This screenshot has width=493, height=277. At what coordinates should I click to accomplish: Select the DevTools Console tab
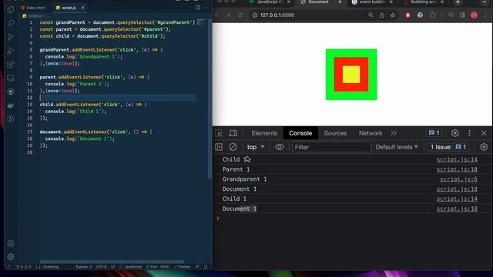tap(300, 133)
